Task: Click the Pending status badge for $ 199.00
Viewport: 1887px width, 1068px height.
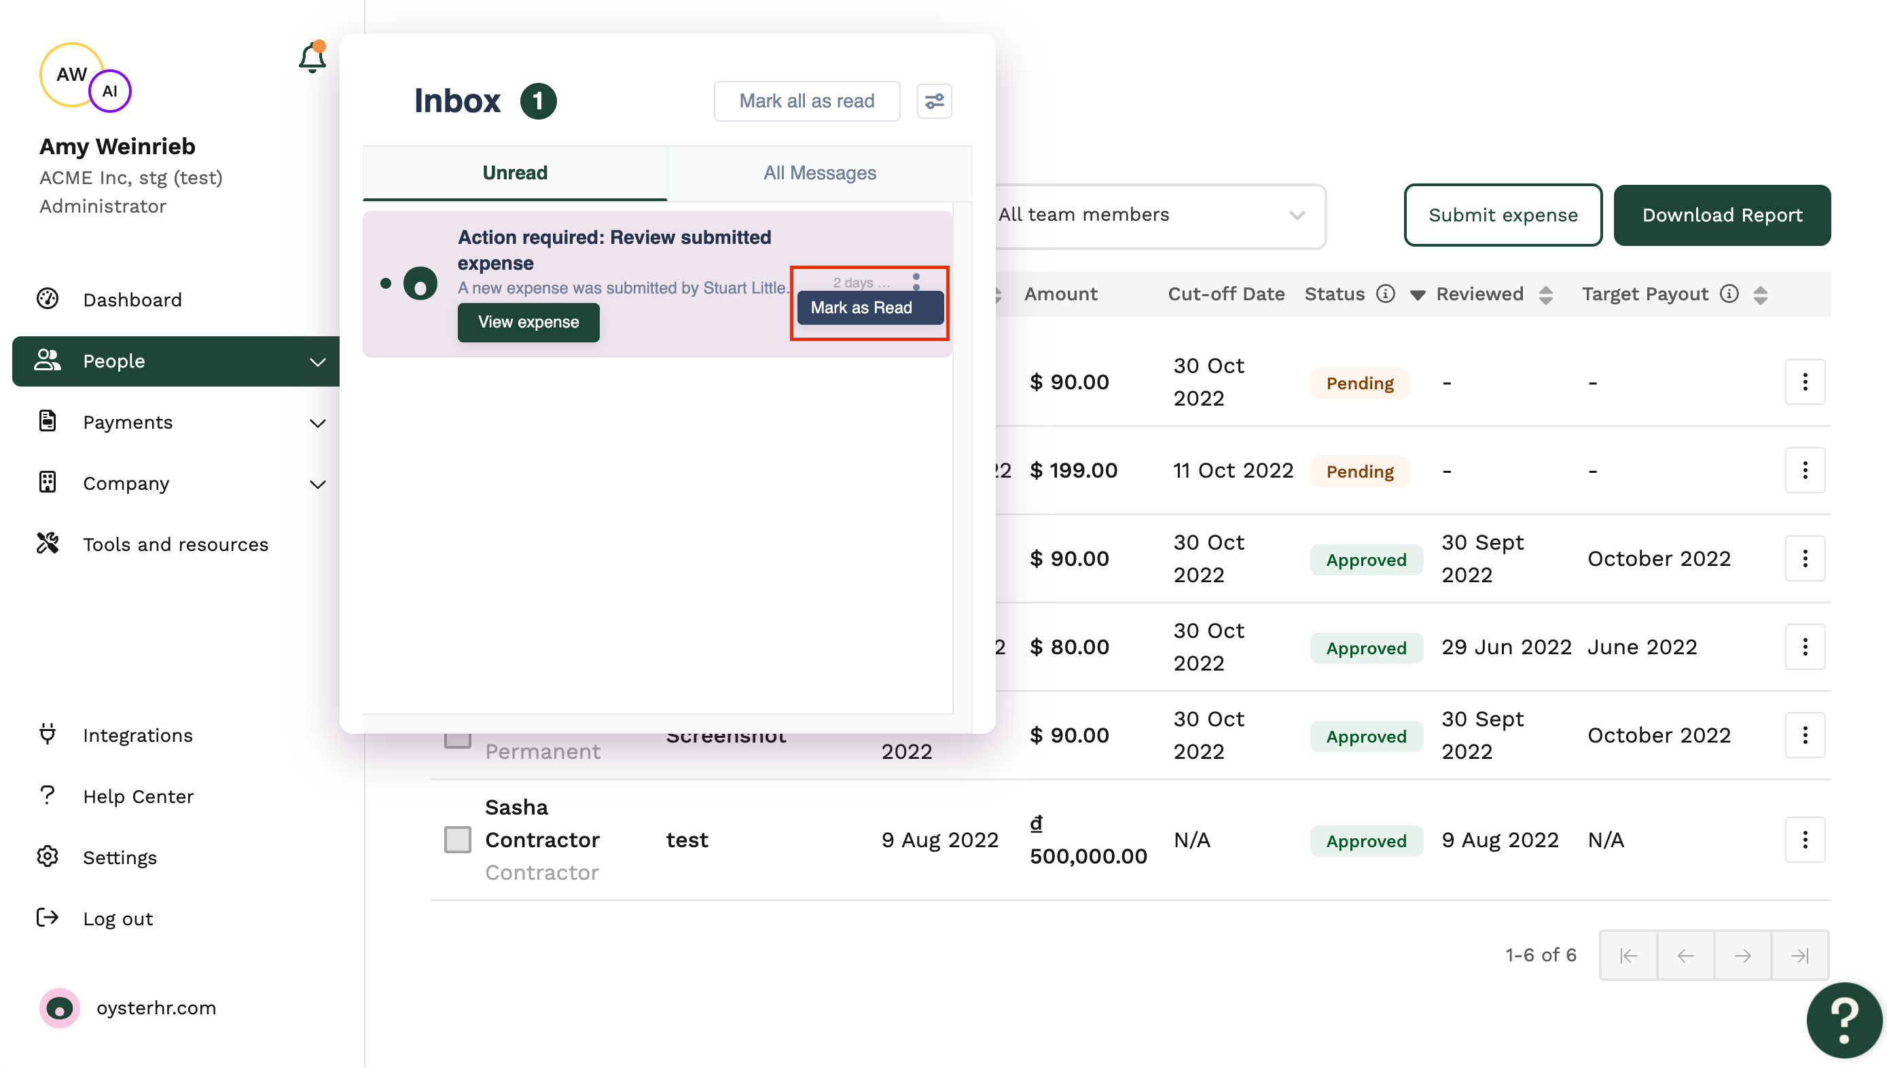Action: point(1360,471)
